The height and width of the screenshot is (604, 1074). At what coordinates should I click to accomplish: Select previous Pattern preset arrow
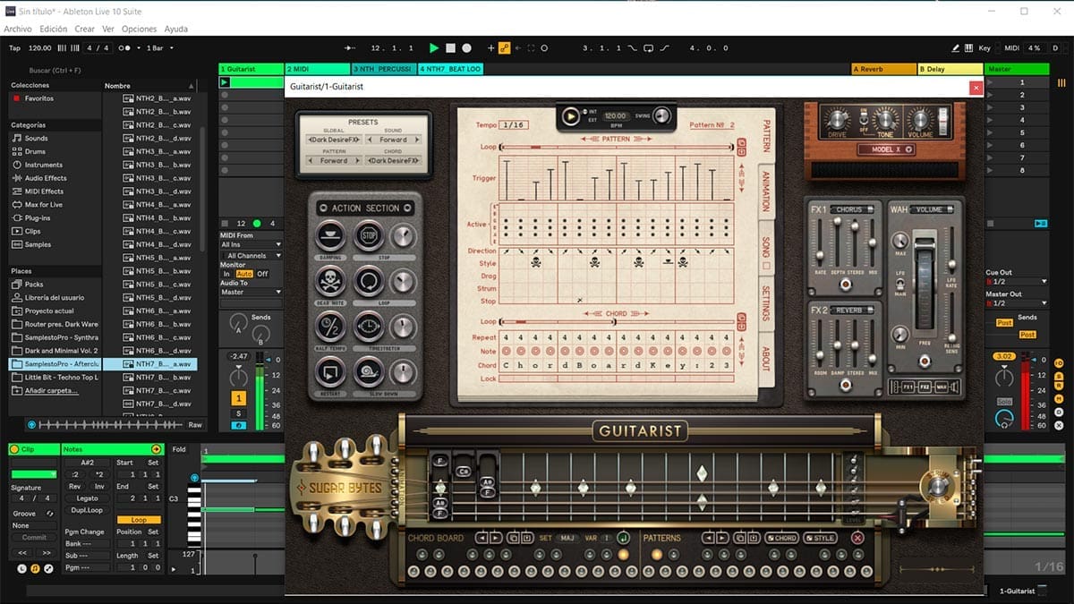pyautogui.click(x=310, y=161)
